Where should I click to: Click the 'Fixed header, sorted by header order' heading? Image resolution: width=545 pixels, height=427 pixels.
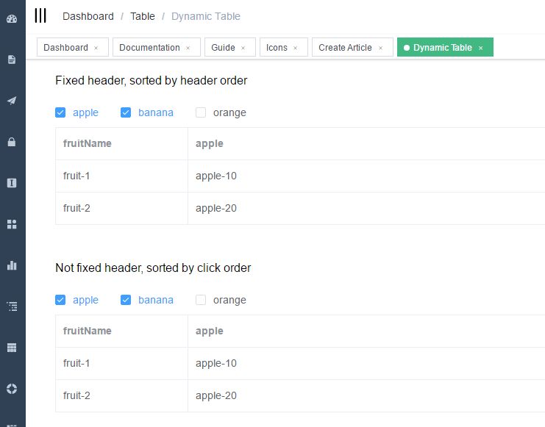(152, 81)
